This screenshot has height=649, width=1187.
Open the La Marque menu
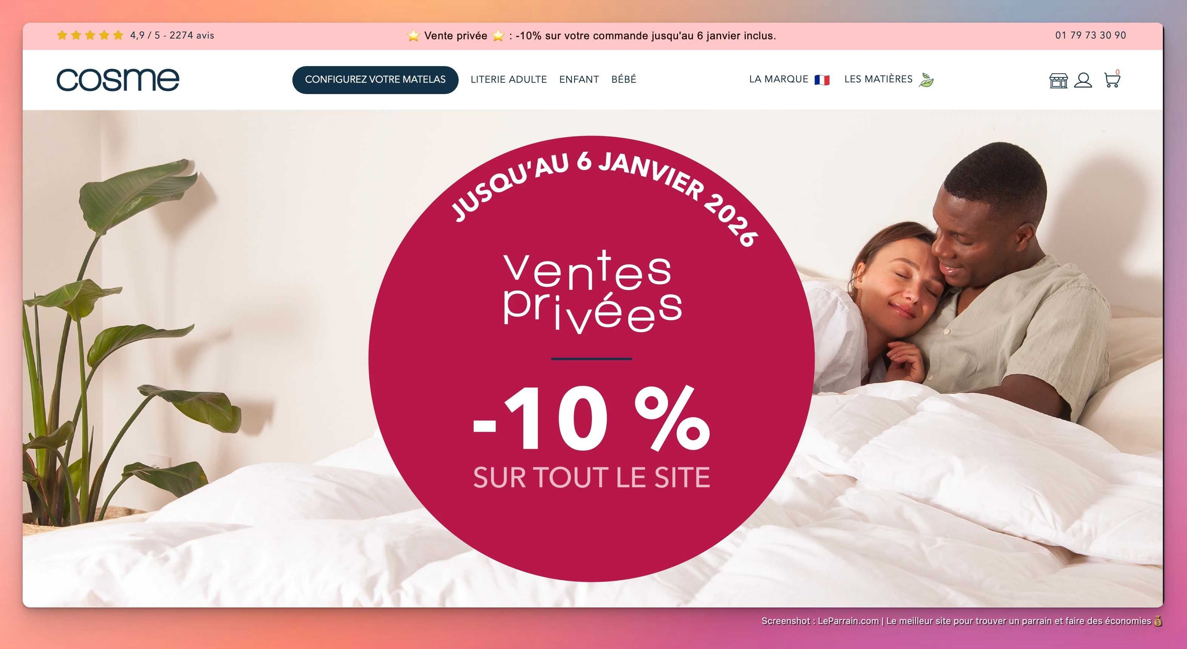coord(778,79)
